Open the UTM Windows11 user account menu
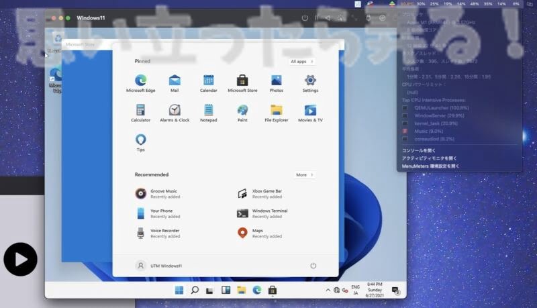The image size is (537, 308). (158, 266)
